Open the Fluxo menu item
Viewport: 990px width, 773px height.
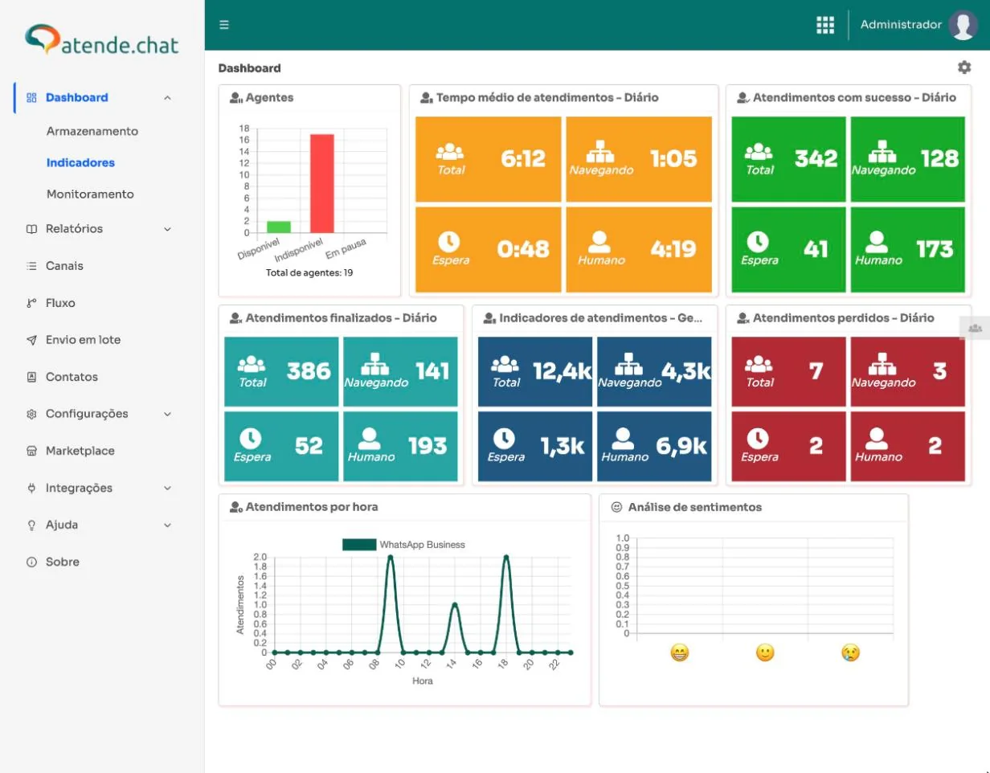[x=60, y=303]
